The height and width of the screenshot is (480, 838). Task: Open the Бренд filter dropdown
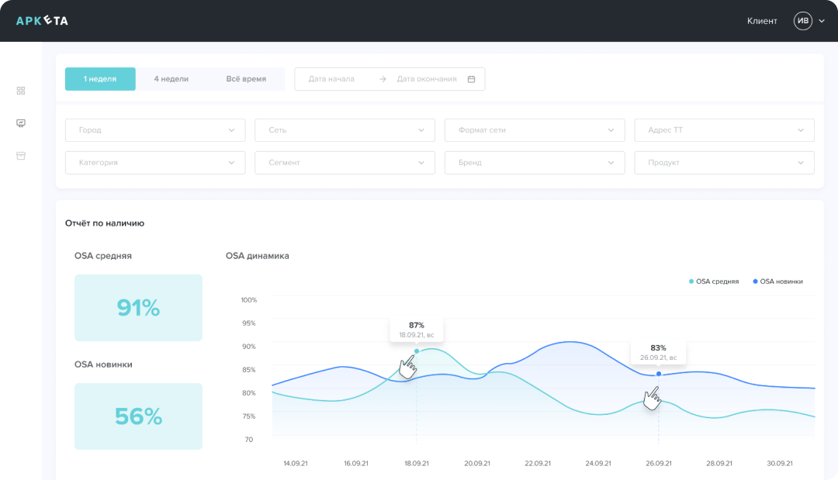tap(534, 163)
